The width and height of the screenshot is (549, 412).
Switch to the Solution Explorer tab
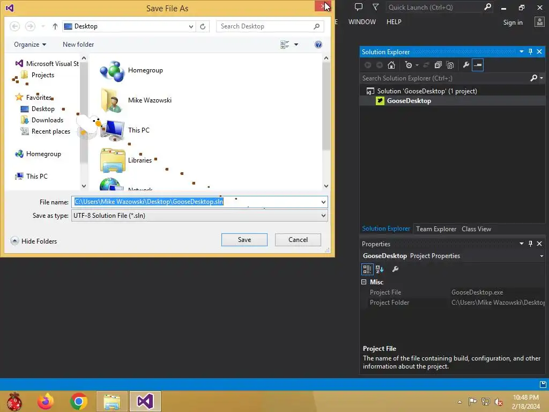point(386,229)
